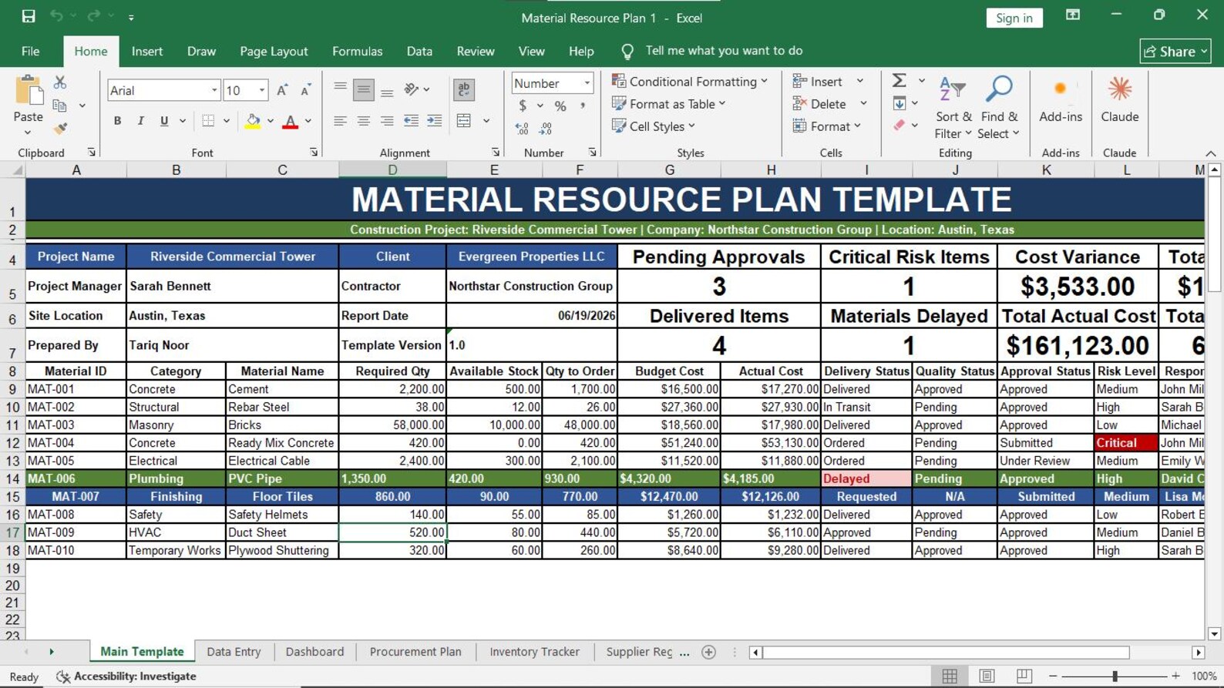Select column D header
Image resolution: width=1224 pixels, height=688 pixels.
[392, 170]
